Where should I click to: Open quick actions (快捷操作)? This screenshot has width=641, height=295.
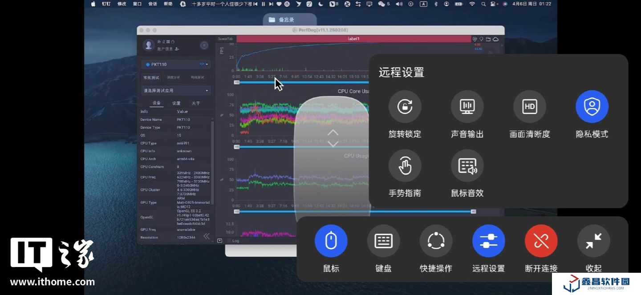pyautogui.click(x=436, y=241)
